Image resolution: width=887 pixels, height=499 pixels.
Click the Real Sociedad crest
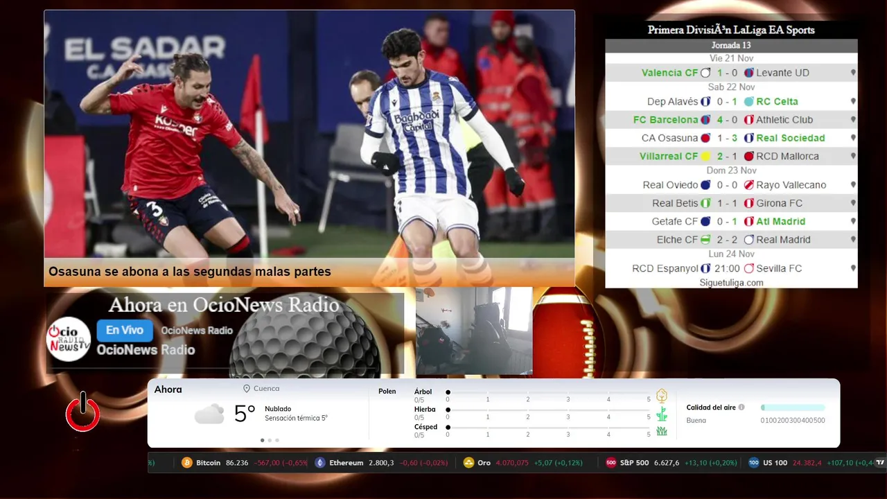[749, 138]
